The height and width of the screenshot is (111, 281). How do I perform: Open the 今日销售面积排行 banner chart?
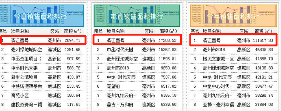[x=42, y=16]
